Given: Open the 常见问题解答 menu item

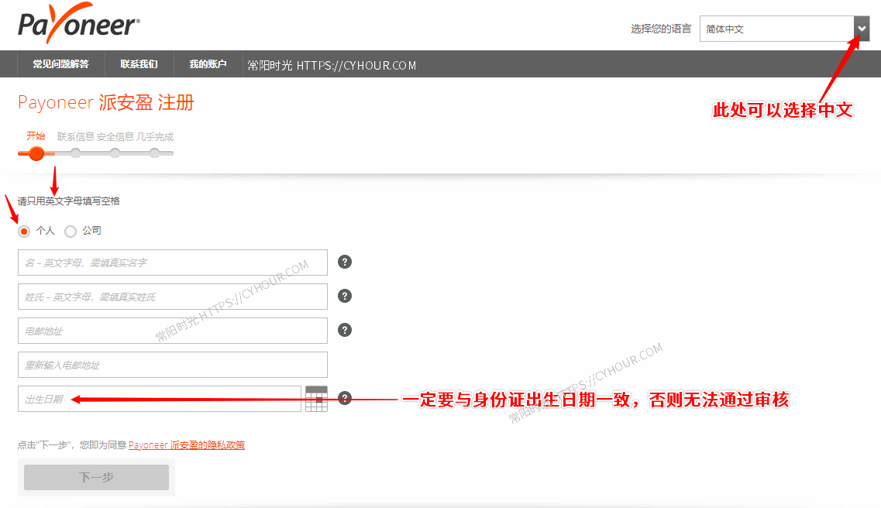Looking at the screenshot, I should pyautogui.click(x=60, y=64).
